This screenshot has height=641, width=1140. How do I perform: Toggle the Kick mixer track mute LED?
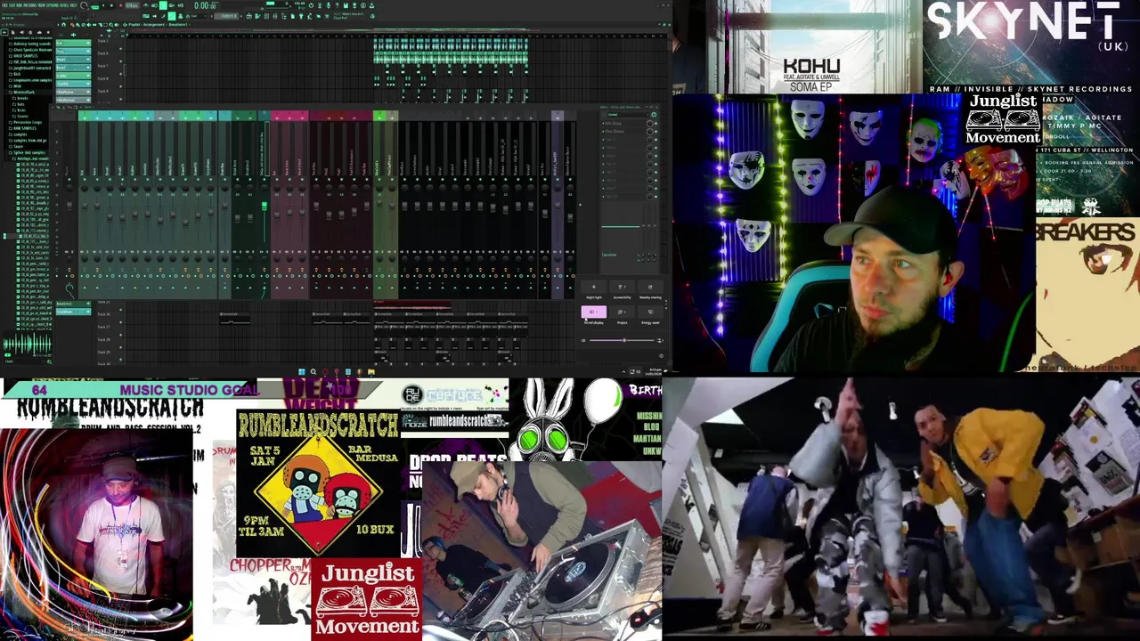85,180
